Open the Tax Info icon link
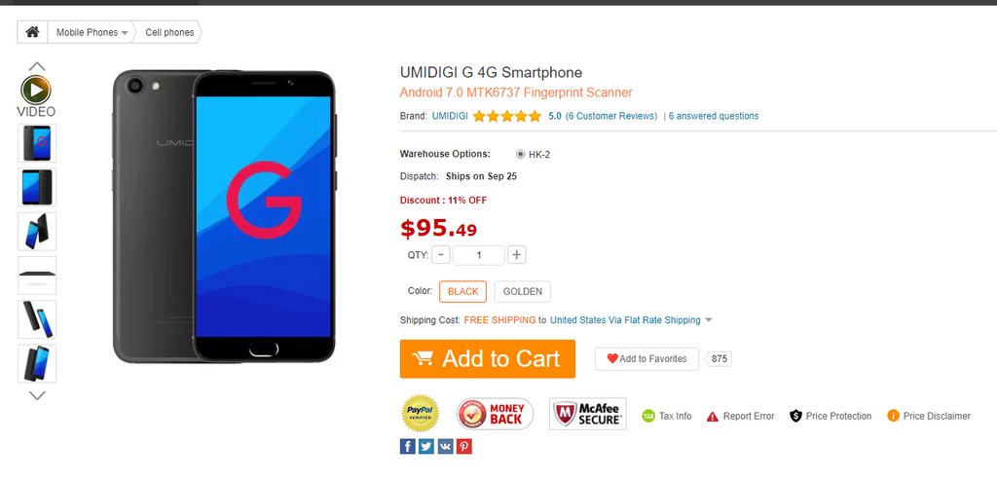Screen dimensions: 997x480 point(666,416)
